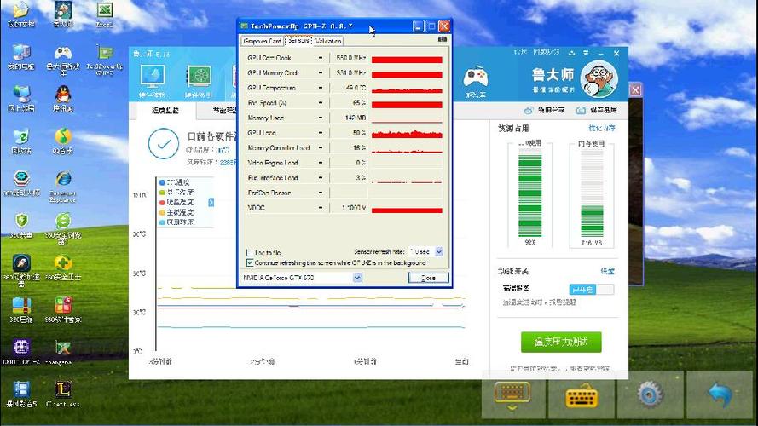Click the CPU usage green meter

click(529, 193)
